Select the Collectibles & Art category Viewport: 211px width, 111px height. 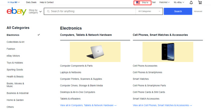tap(15, 42)
